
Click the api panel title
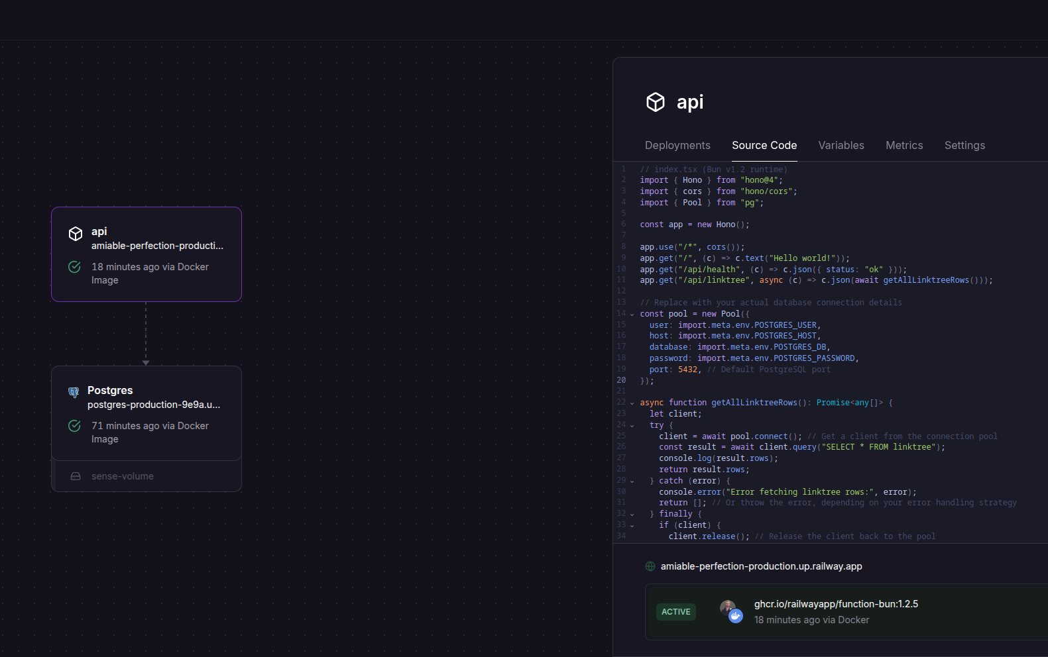point(690,102)
